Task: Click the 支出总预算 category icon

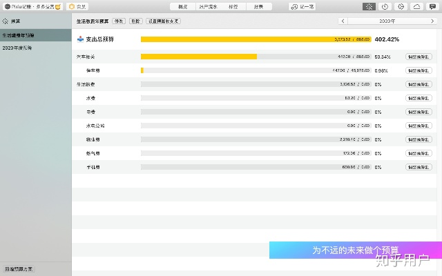Action: 80,39
